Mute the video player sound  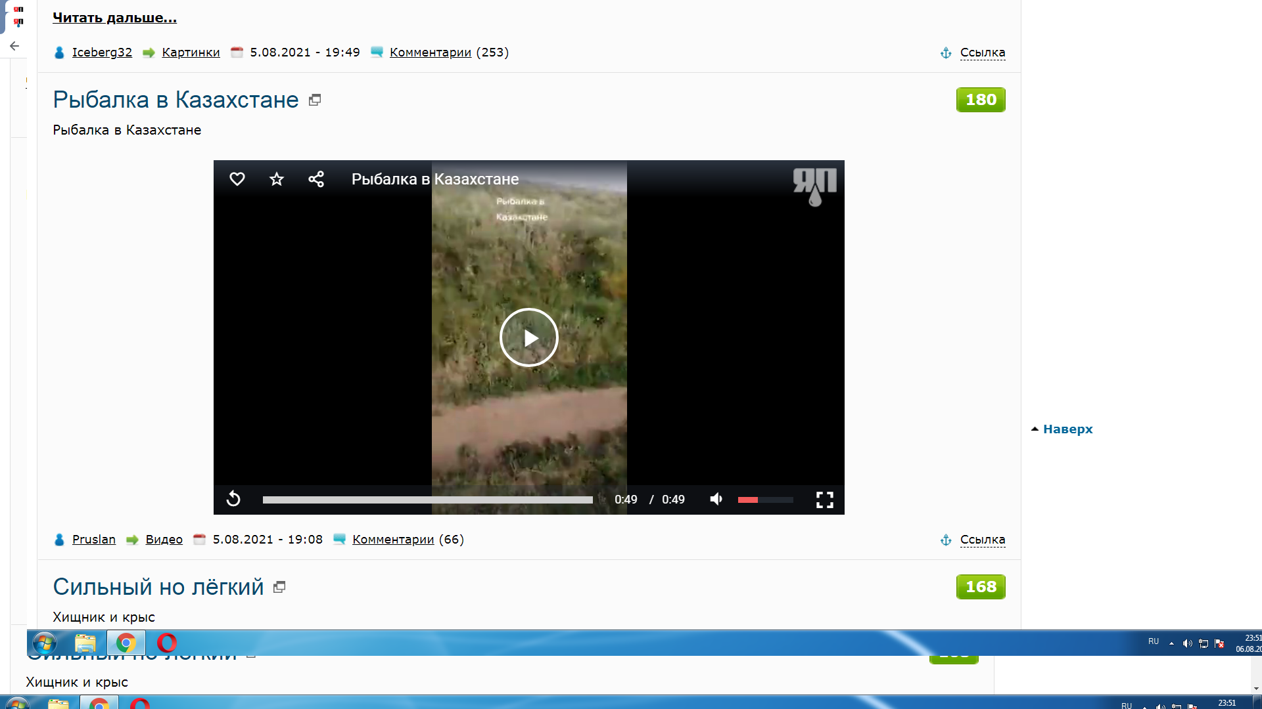tap(716, 500)
